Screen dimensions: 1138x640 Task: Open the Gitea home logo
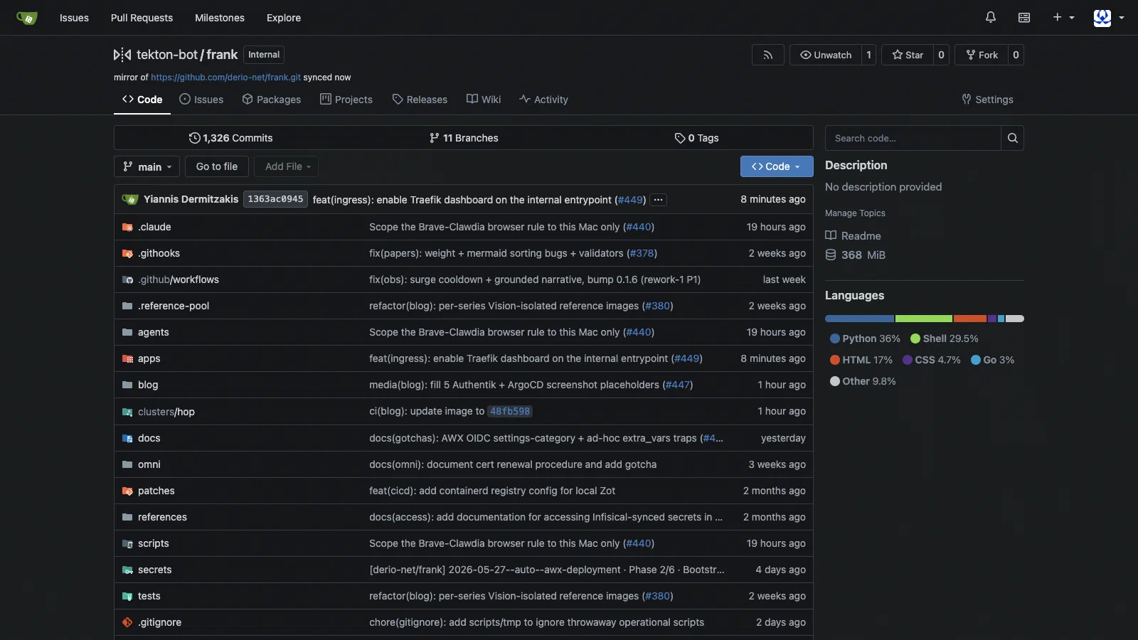(x=26, y=18)
